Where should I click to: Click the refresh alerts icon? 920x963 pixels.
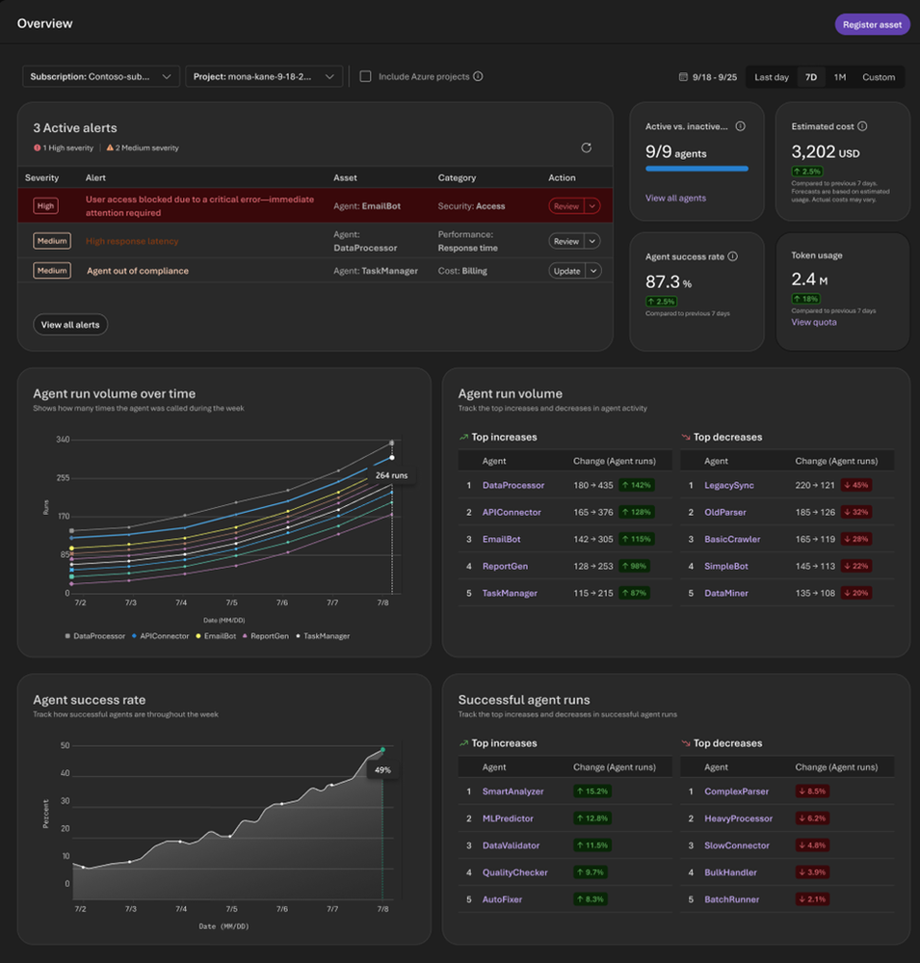coord(586,147)
